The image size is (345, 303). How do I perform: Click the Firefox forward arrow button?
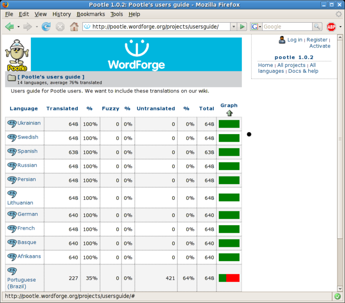[27, 27]
